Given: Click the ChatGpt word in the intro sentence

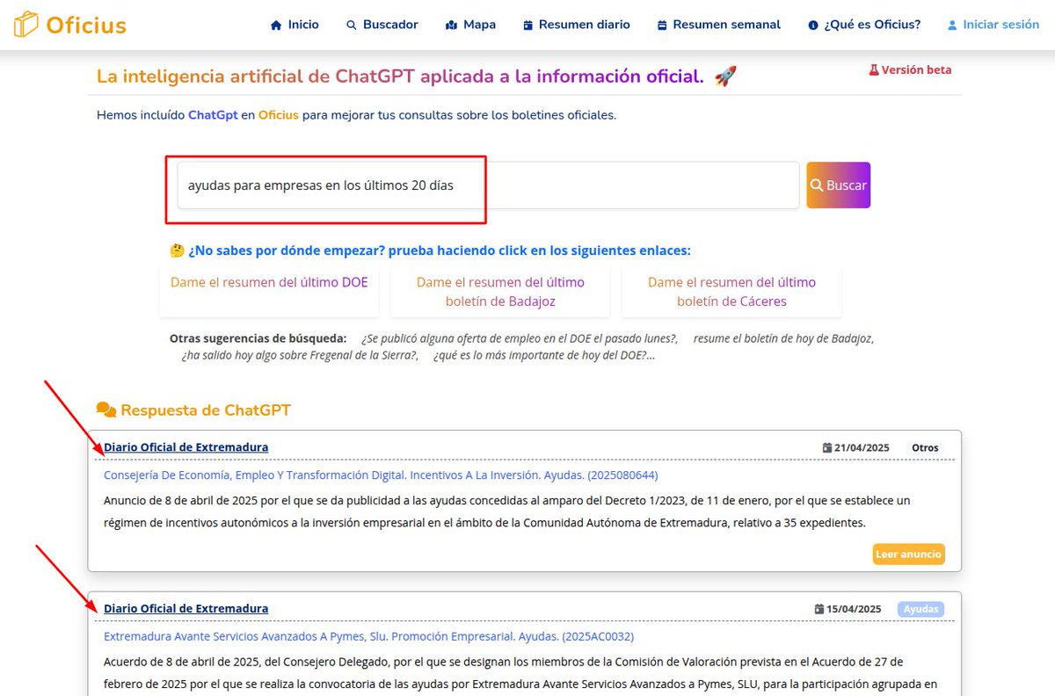Looking at the screenshot, I should [213, 115].
